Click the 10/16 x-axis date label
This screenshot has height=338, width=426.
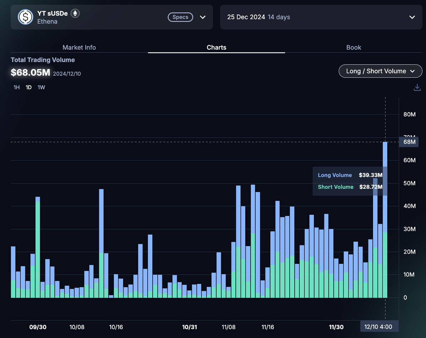(116, 327)
